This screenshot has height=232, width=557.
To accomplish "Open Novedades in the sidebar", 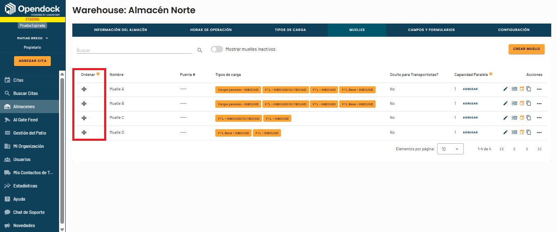I will 30,225.
